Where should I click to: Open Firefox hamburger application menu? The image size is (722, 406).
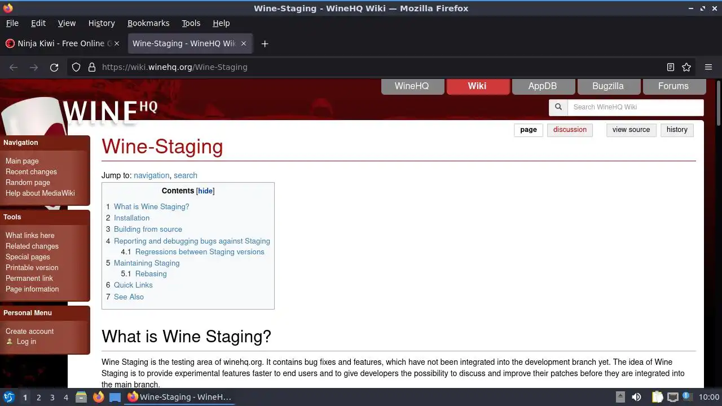(708, 67)
